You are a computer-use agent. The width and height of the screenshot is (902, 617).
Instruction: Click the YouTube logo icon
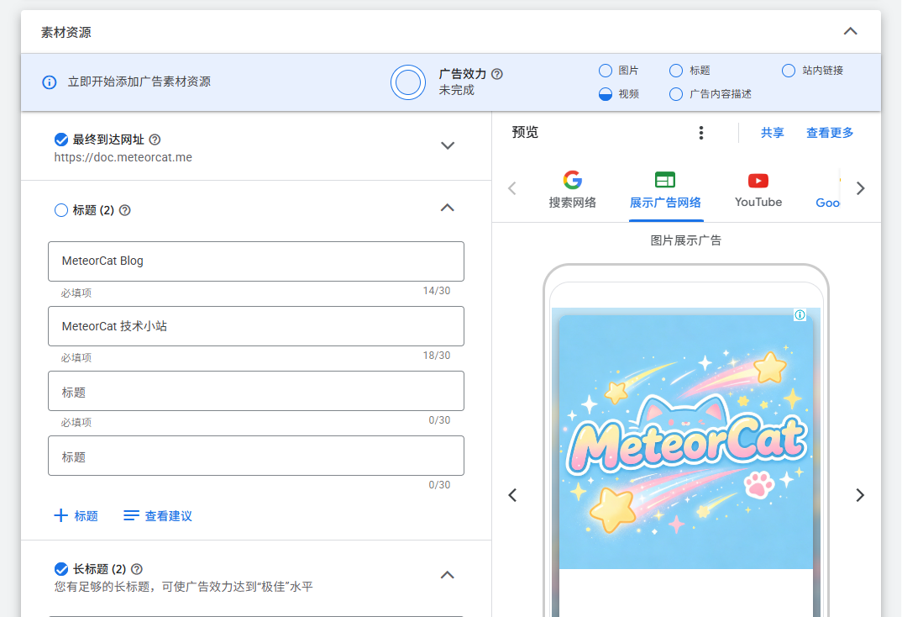(x=758, y=181)
